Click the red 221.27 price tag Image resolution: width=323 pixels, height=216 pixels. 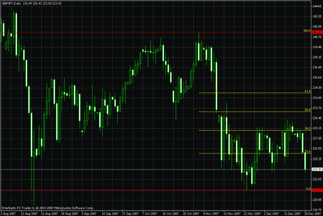pyautogui.click(x=317, y=190)
